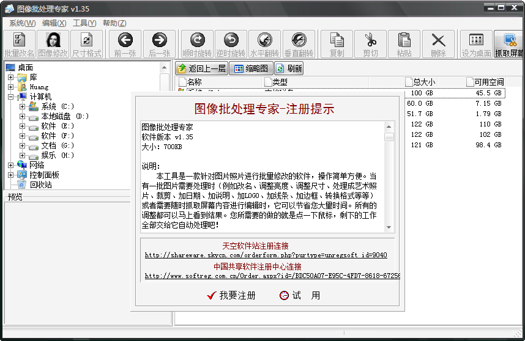
Task: Open the 帮助(Z) menu
Action: (x=114, y=23)
